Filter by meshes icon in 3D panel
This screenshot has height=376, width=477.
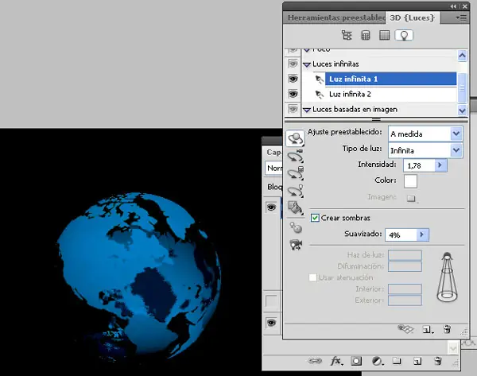[x=366, y=35]
